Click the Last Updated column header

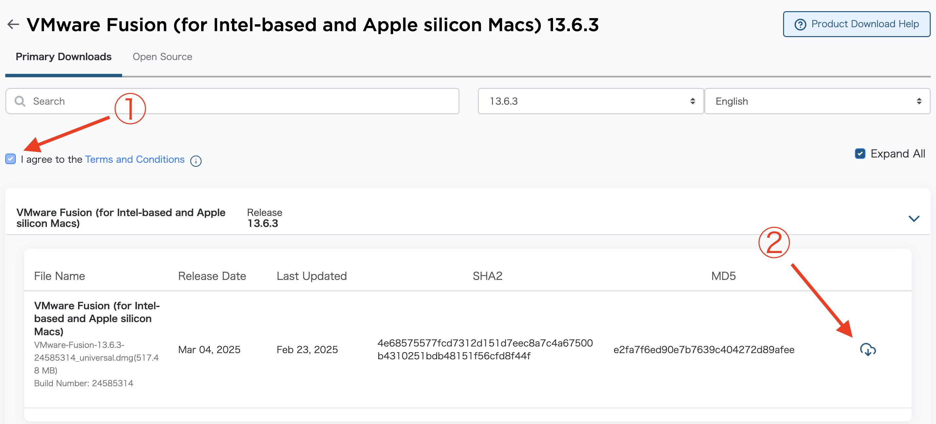click(x=312, y=276)
